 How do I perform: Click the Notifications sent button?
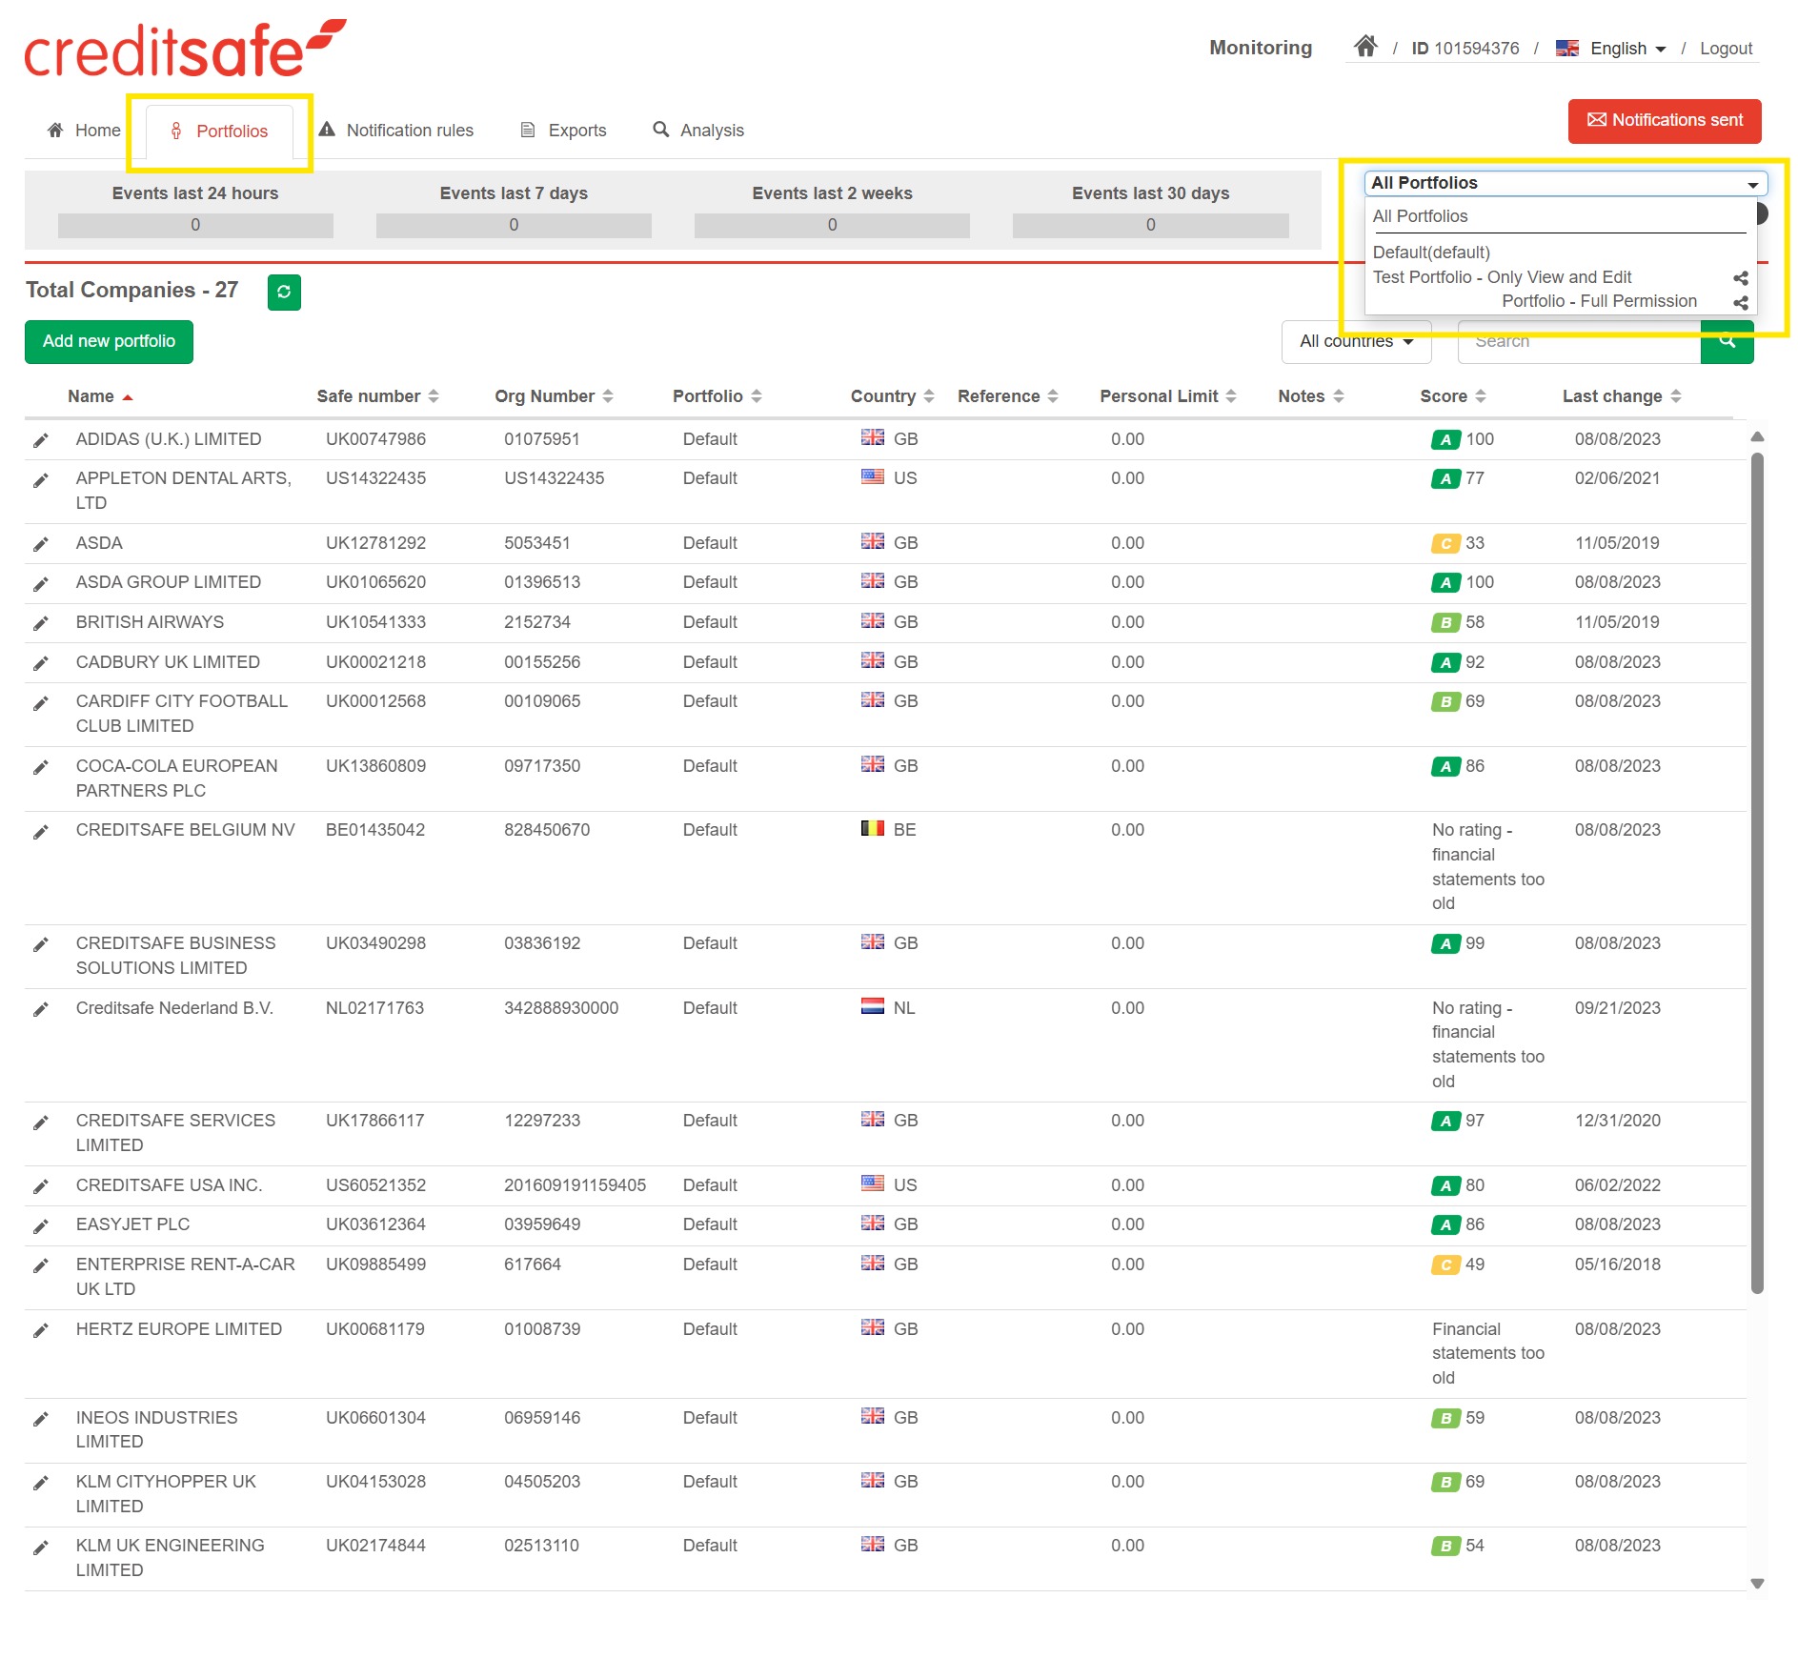pyautogui.click(x=1665, y=121)
